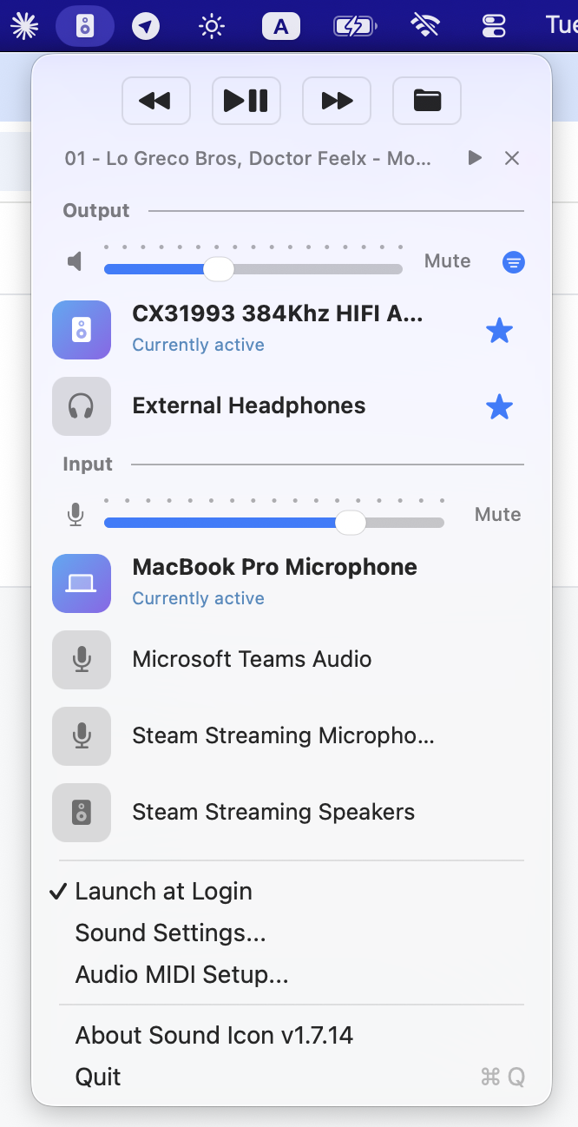Click the location arrow menu bar icon
This screenshot has height=1127, width=578.
[x=146, y=26]
